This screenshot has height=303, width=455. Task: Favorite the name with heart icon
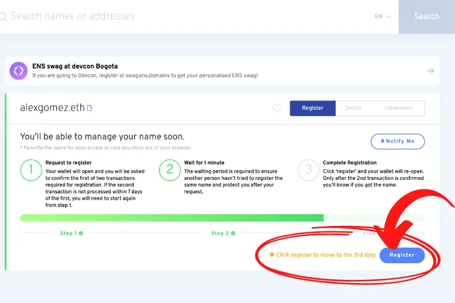tap(277, 108)
